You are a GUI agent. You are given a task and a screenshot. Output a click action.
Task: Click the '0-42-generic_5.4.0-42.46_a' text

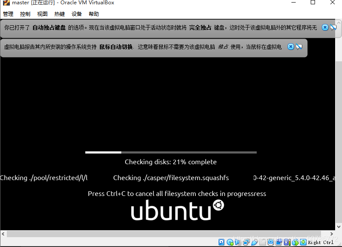click(x=294, y=178)
